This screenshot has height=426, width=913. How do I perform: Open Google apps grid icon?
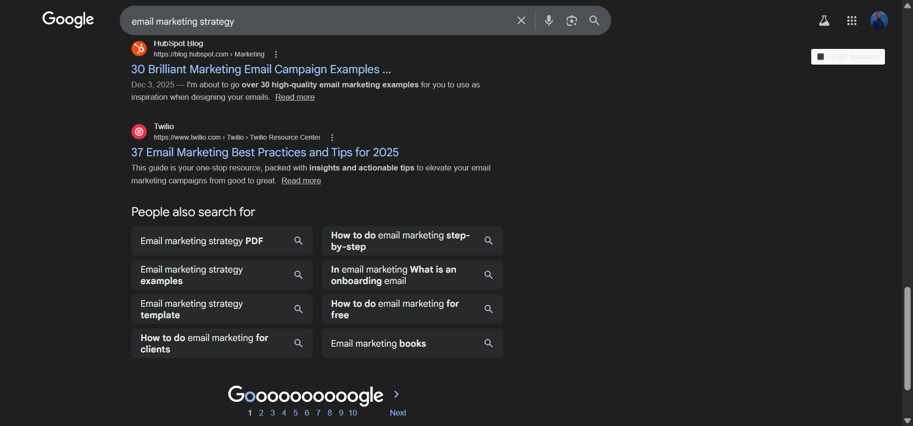pyautogui.click(x=852, y=20)
